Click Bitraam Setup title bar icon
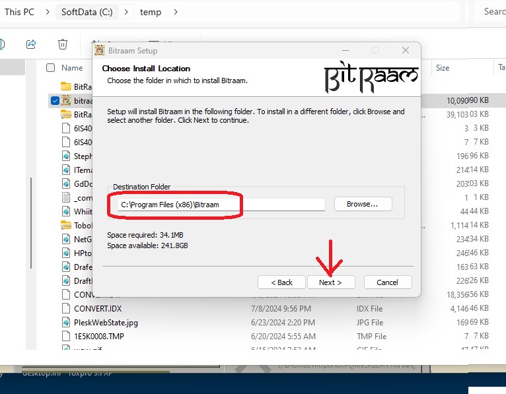506x394 pixels. point(100,51)
